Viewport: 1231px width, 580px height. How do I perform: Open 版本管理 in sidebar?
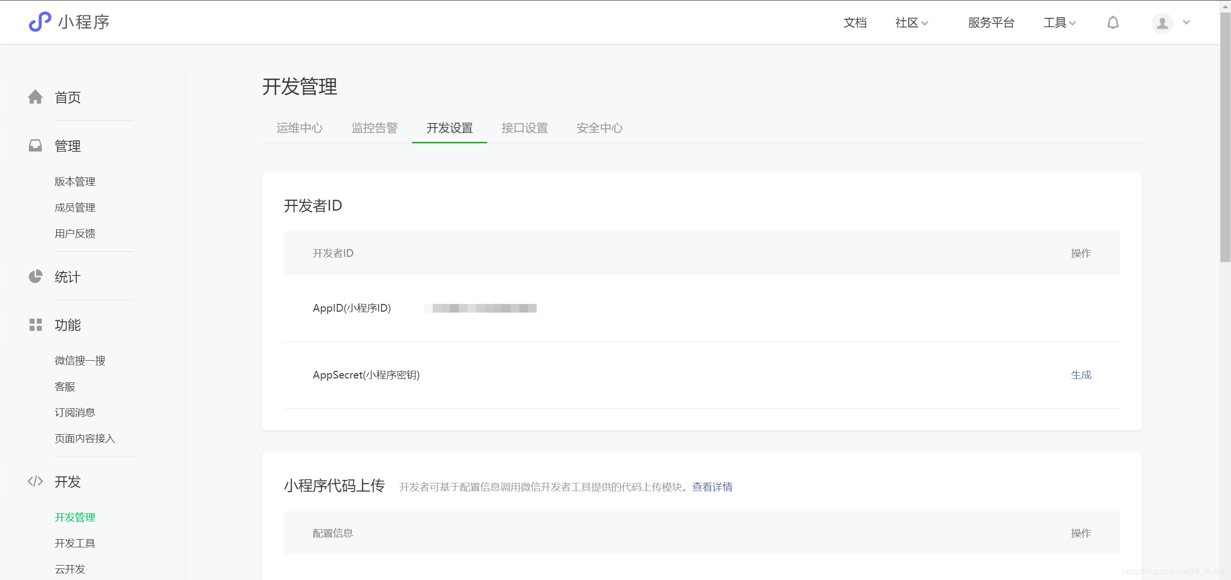(75, 181)
